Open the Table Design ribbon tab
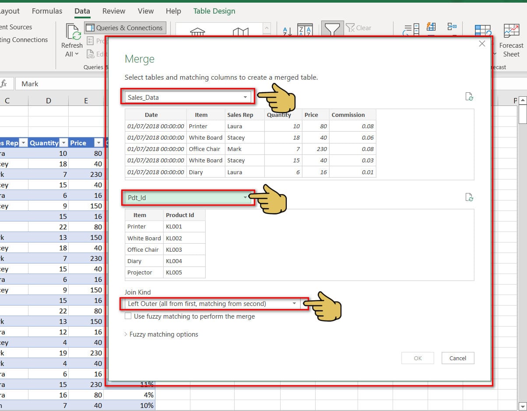527x411 pixels. pyautogui.click(x=214, y=11)
